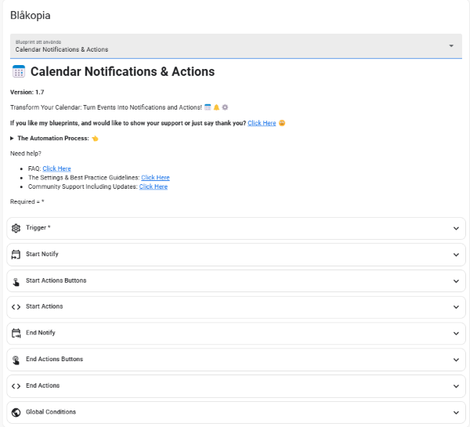Click the Start Actions Buttons label
Image resolution: width=470 pixels, height=427 pixels.
pyautogui.click(x=56, y=280)
